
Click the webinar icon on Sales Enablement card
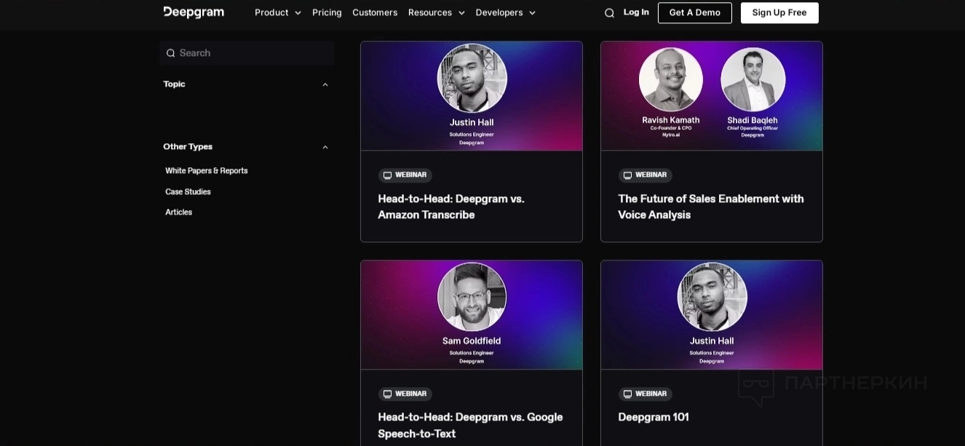tap(628, 175)
